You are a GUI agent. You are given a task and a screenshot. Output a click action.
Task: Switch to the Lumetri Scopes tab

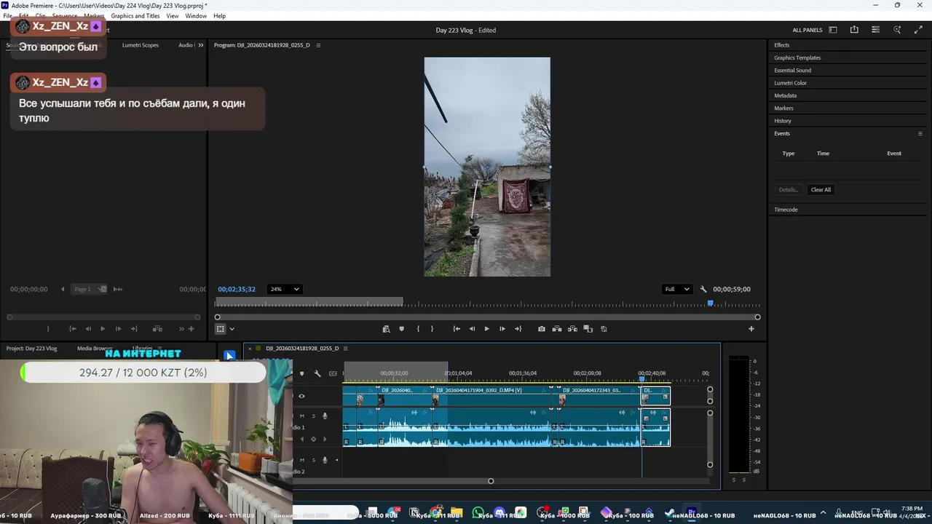(x=141, y=45)
